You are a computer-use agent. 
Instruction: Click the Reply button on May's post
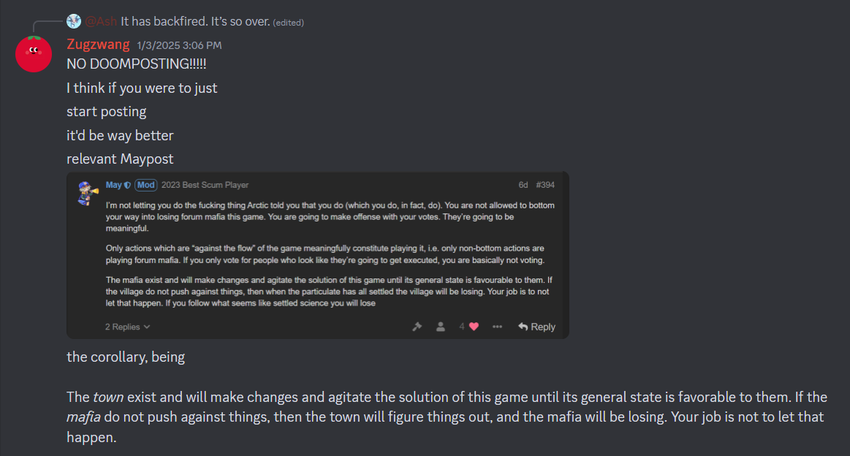(x=536, y=327)
